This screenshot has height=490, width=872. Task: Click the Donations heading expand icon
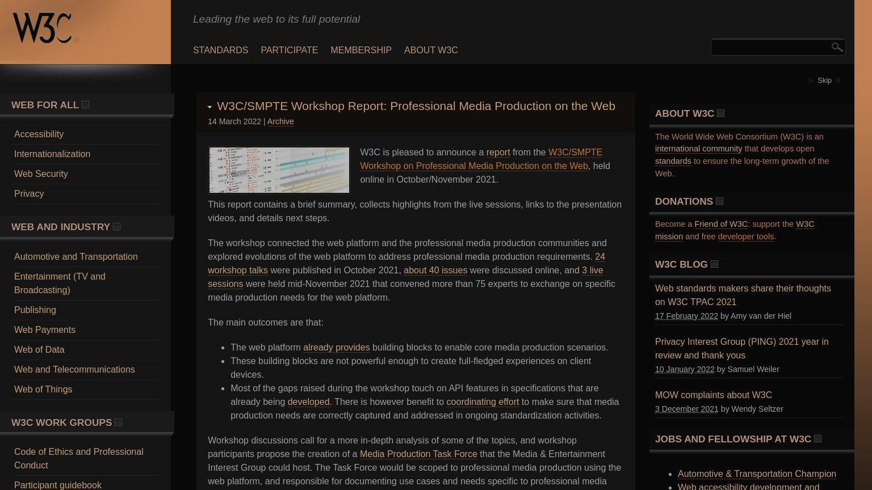point(719,201)
